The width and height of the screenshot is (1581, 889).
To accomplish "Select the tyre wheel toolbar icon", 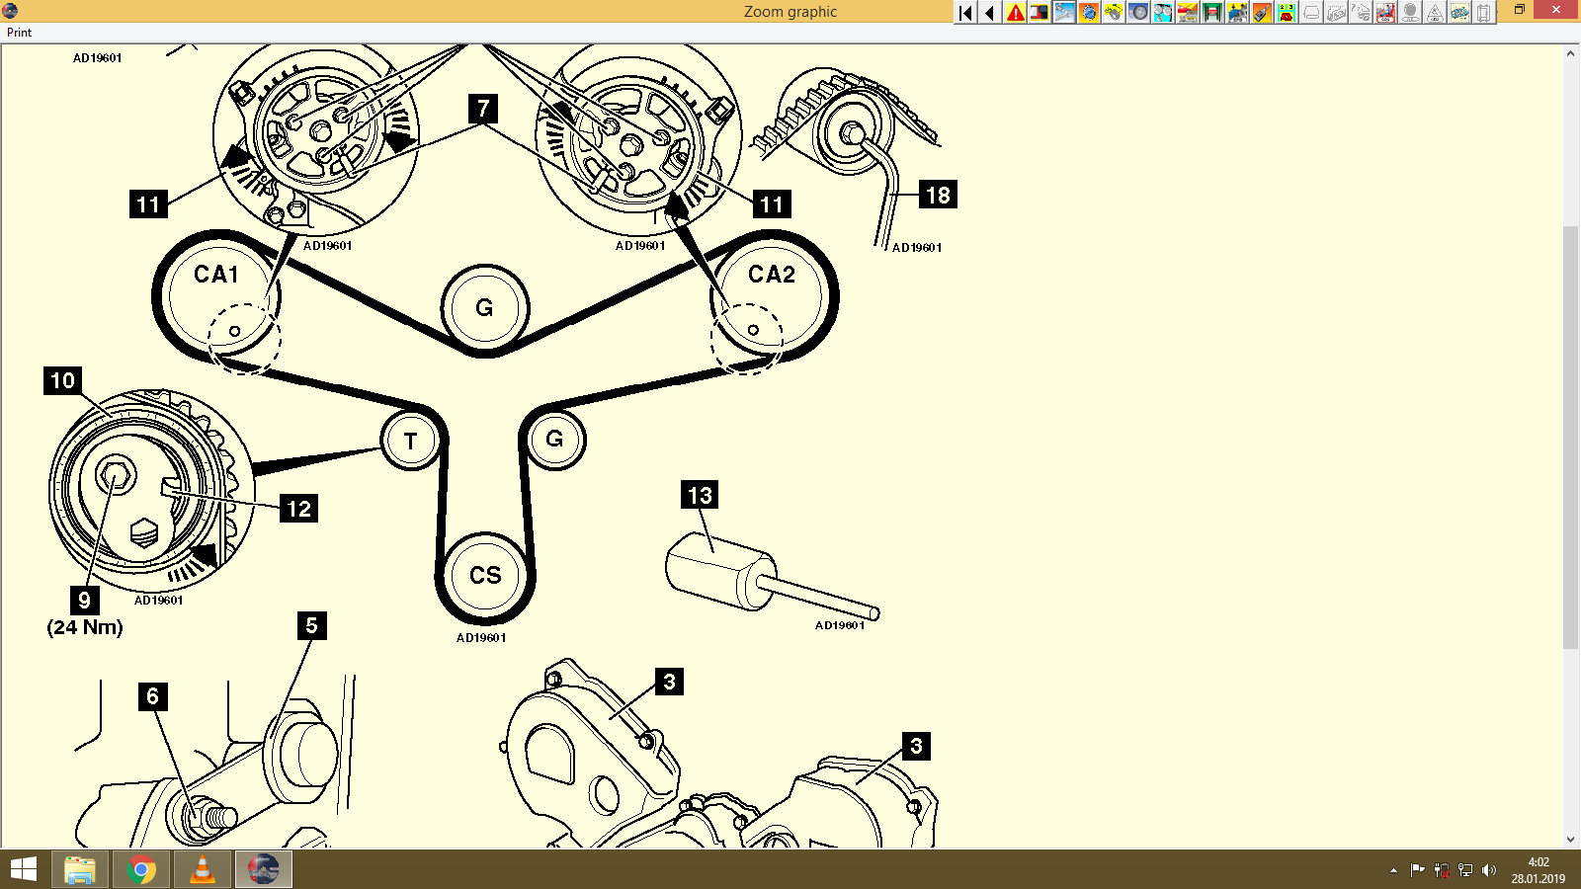I will pos(1136,12).
